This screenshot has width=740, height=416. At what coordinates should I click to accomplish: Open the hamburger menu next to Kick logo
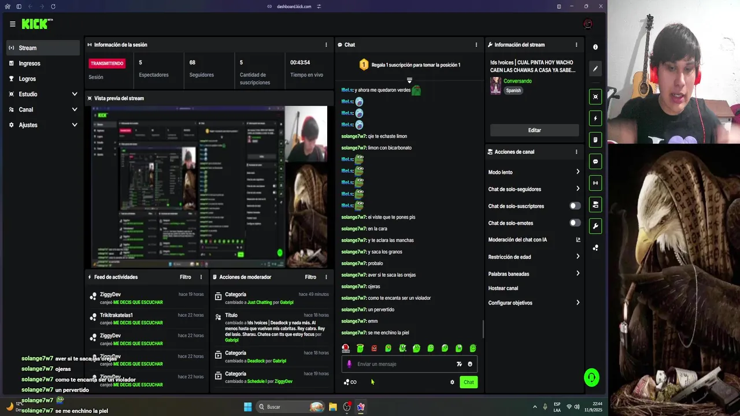pos(12,24)
